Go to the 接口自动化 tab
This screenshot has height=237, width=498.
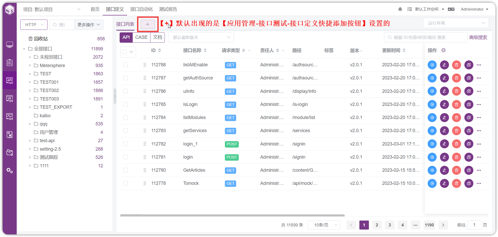click(141, 9)
